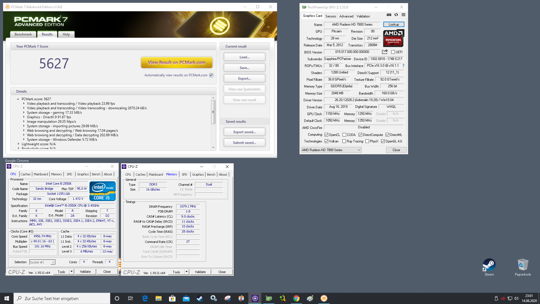This screenshot has height=304, width=540.
Task: Open Paint from the taskbar
Action: [x=310, y=298]
